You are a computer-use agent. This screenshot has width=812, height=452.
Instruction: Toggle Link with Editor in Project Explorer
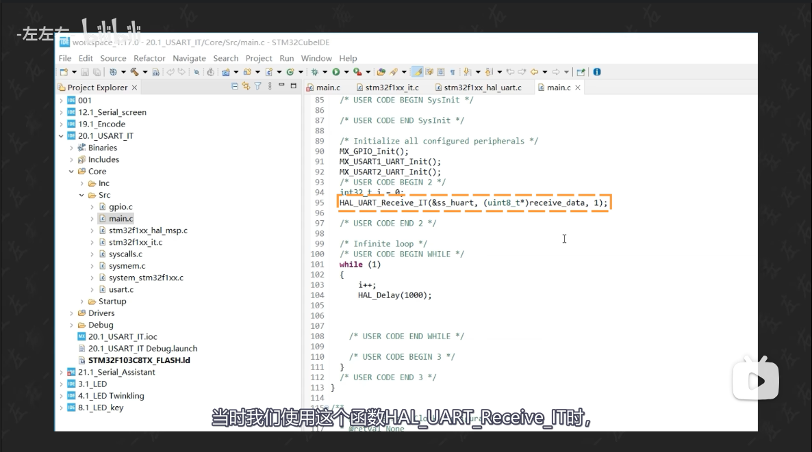[246, 87]
